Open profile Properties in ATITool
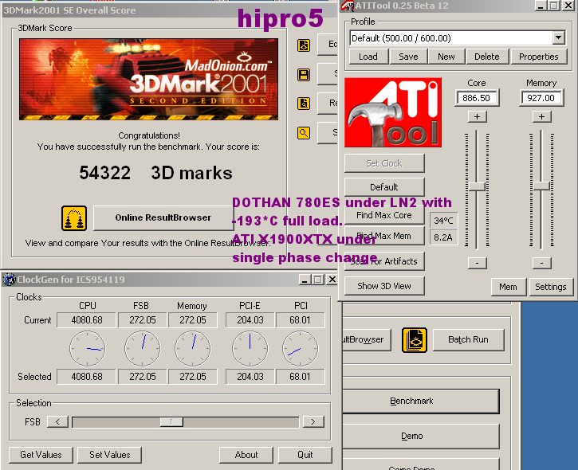 (x=539, y=57)
